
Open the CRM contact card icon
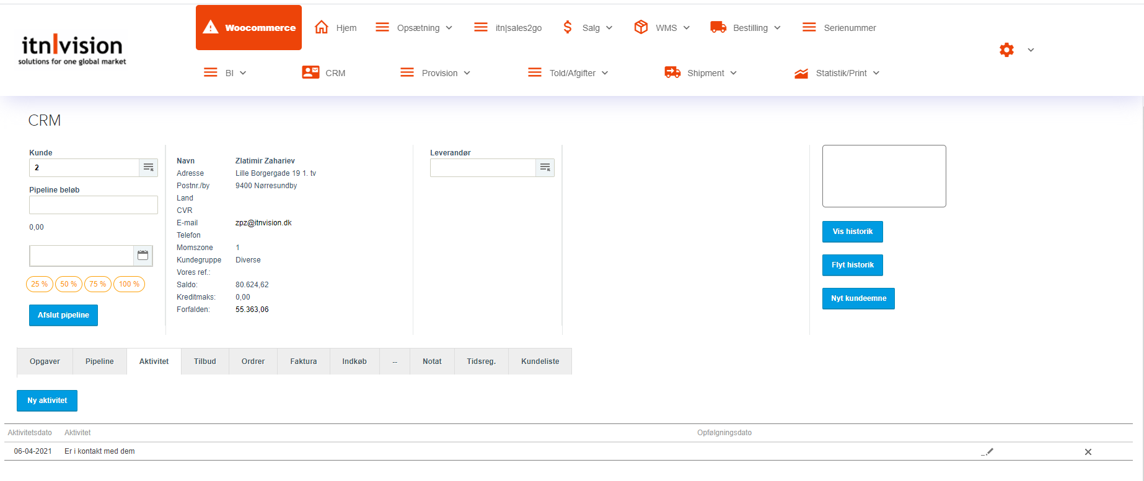pyautogui.click(x=310, y=72)
